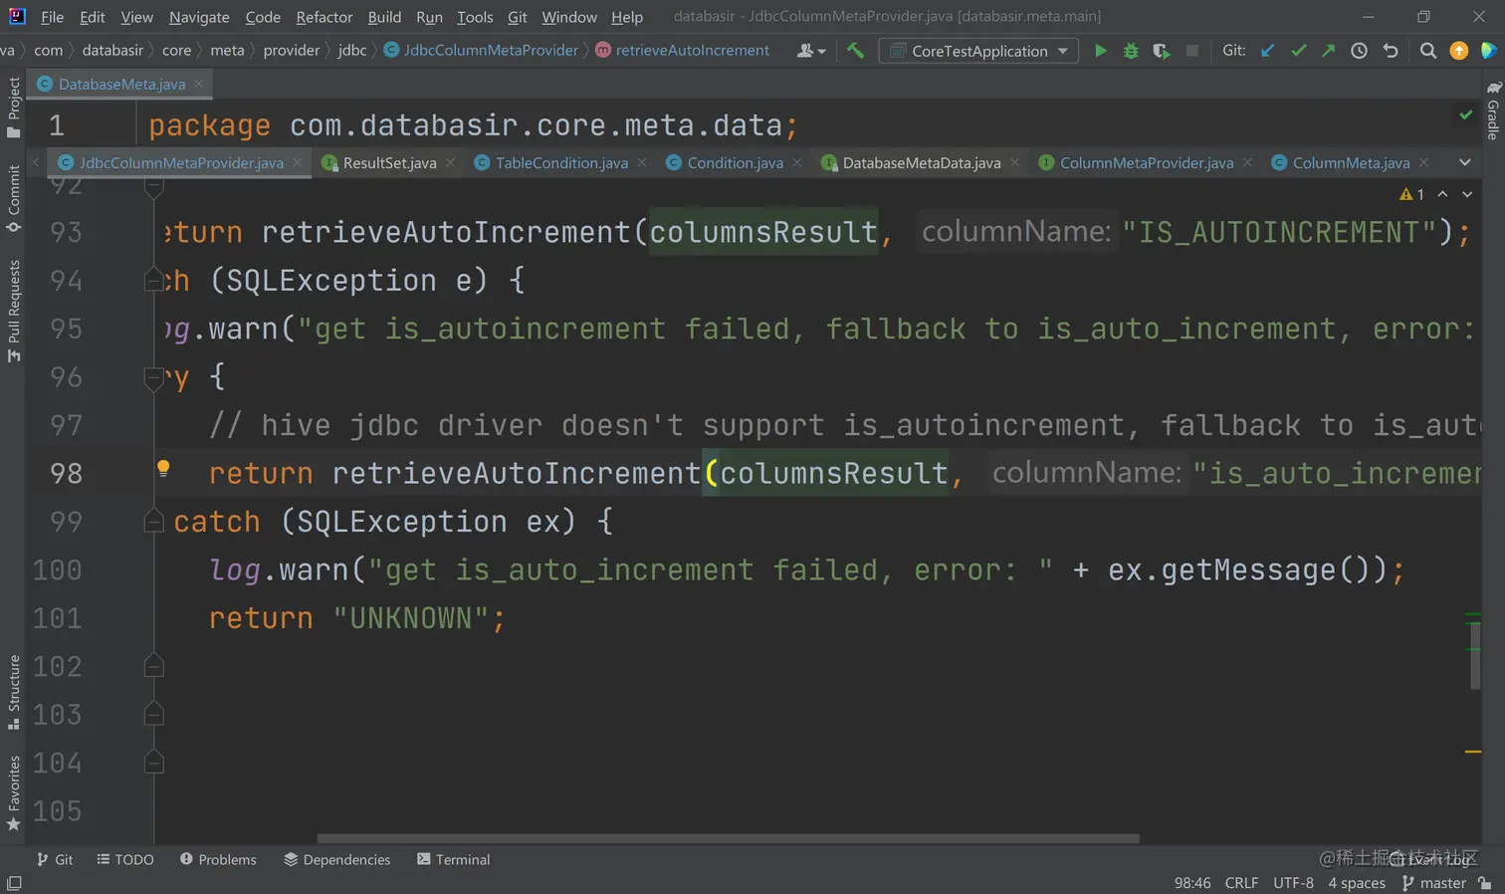Click JdbcColumnMetaProvider in the breadcrumb bar
Screen dimensions: 1505x894
481,50
